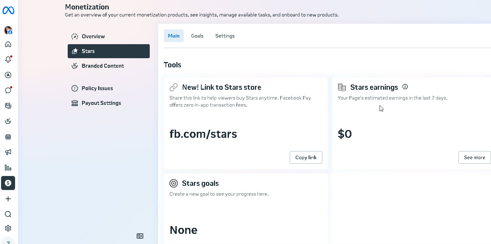Screen dimensions: 491x244
Task: Expand the plus more-tools icon
Action: coord(8,199)
